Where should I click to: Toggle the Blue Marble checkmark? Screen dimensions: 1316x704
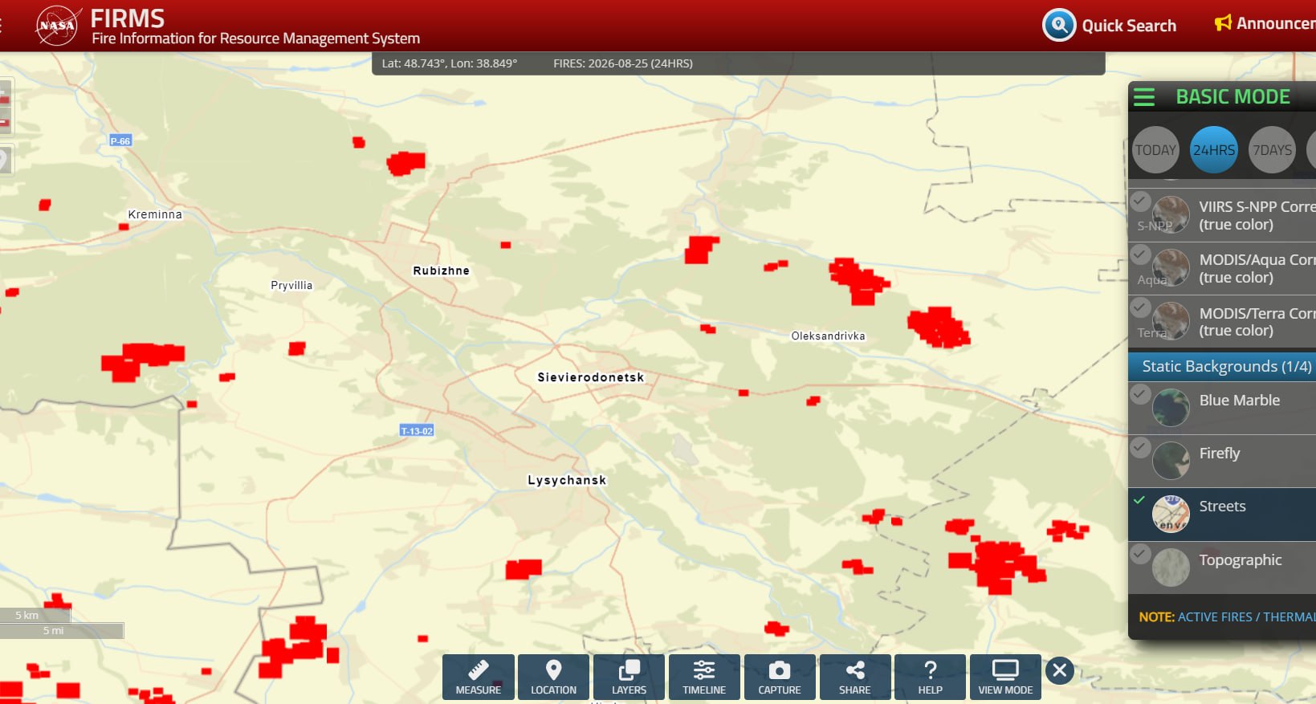(x=1140, y=393)
